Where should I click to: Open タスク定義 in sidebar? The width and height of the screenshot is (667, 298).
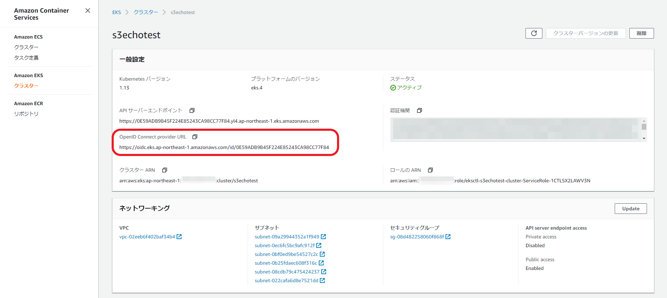coord(26,57)
